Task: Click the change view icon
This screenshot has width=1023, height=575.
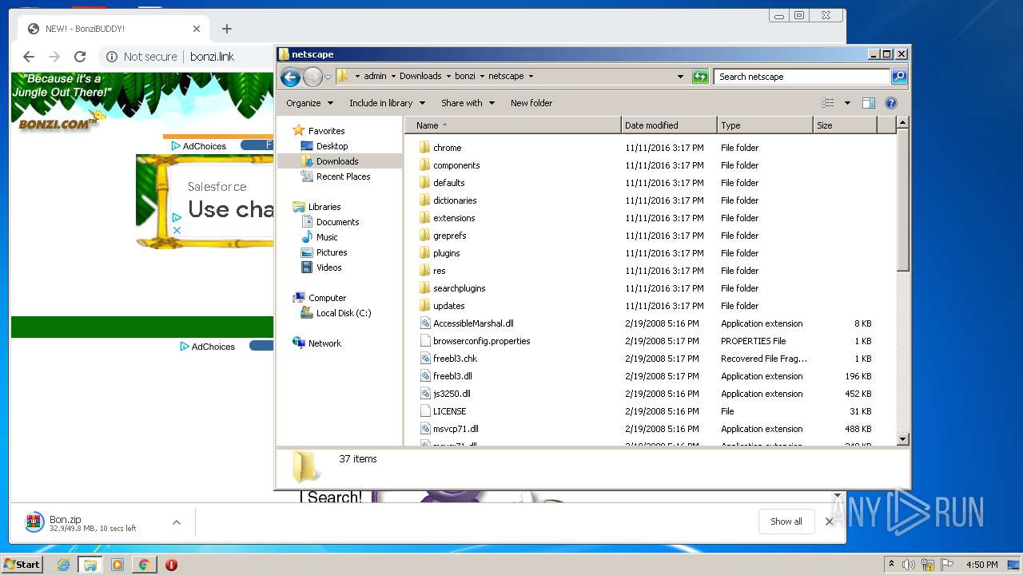Action: pyautogui.click(x=828, y=103)
